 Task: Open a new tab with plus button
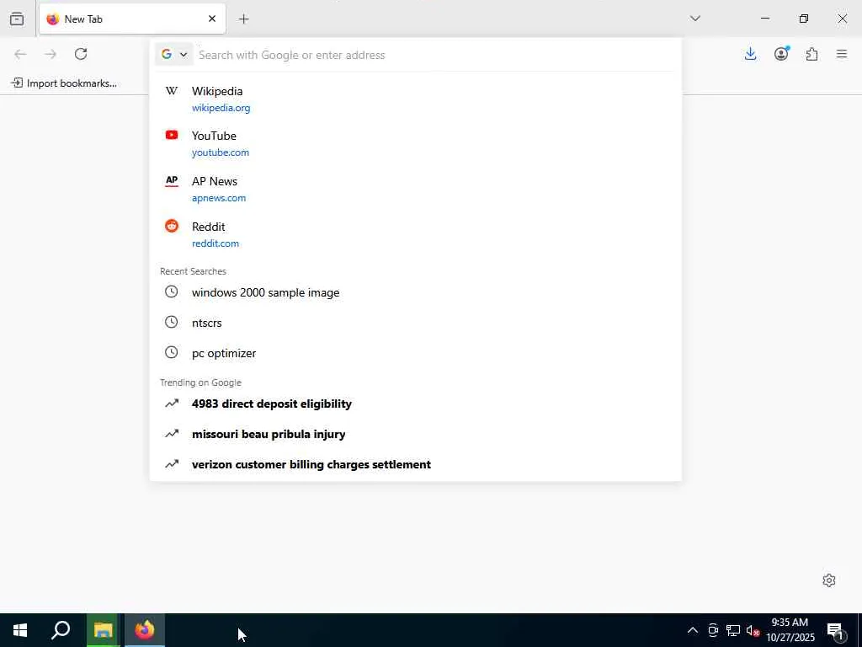[x=243, y=19]
